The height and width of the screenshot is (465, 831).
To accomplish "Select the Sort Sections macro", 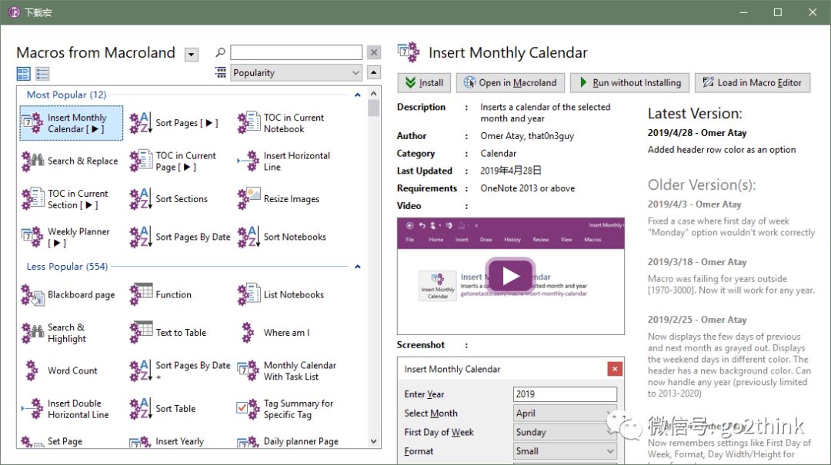I will coord(169,199).
